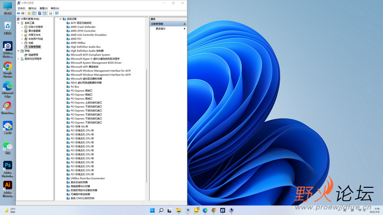Open the camera photo app desktop shortcut

pos(8,50)
